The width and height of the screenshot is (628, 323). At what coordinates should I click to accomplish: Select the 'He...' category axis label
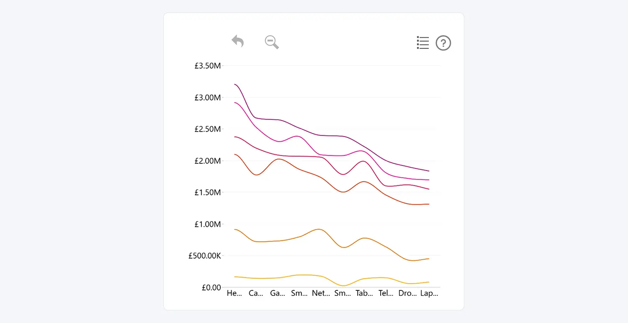coord(234,293)
